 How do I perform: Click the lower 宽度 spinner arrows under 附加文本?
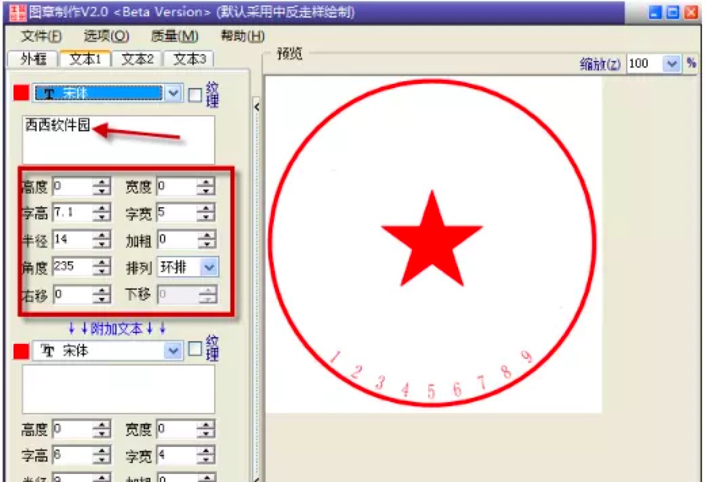[x=206, y=429]
